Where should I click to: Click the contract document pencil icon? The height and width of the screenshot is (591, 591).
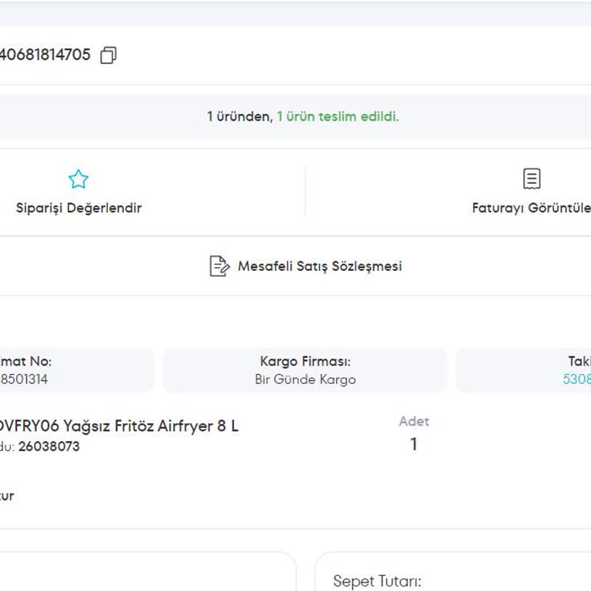[219, 266]
